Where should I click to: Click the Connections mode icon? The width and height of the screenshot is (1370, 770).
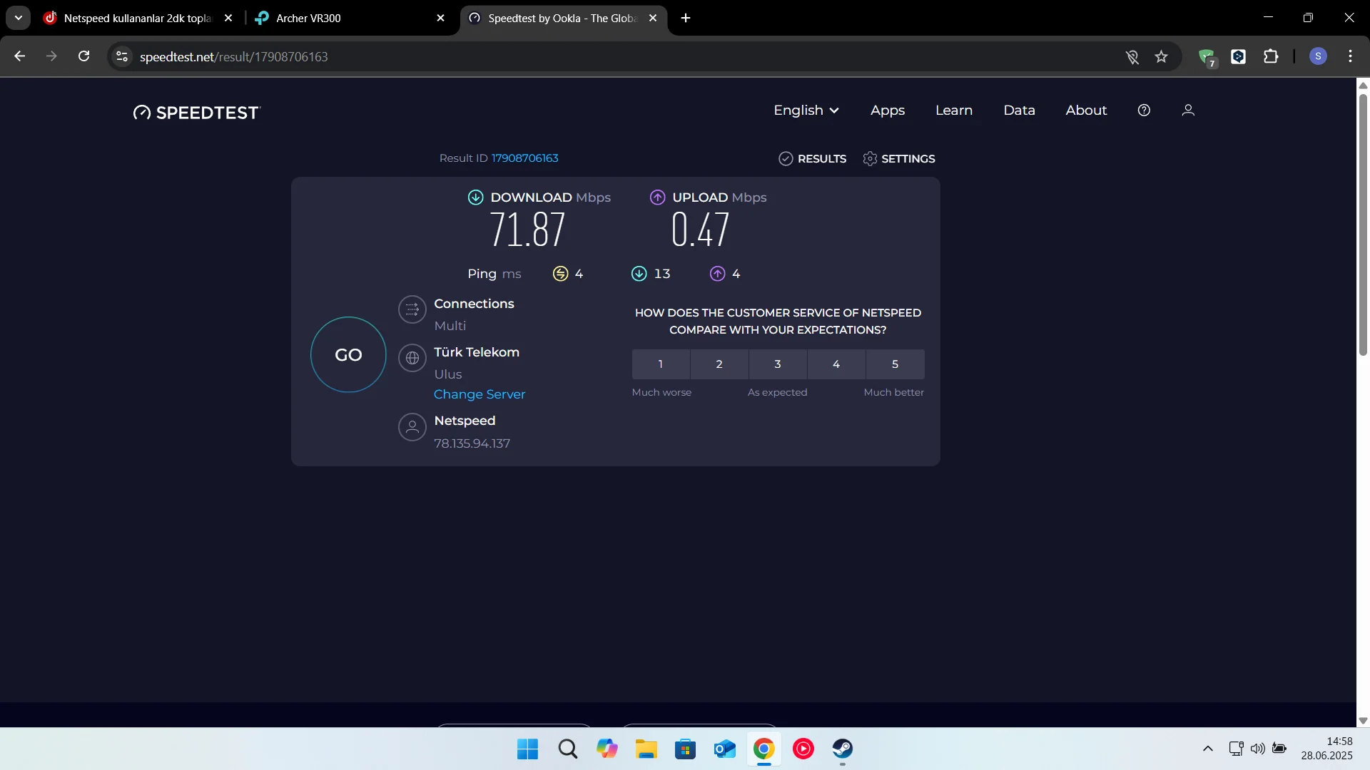(x=412, y=309)
